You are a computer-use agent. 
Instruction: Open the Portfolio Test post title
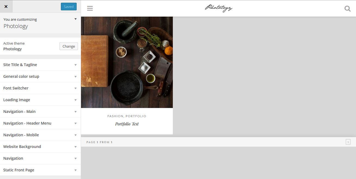tap(127, 124)
